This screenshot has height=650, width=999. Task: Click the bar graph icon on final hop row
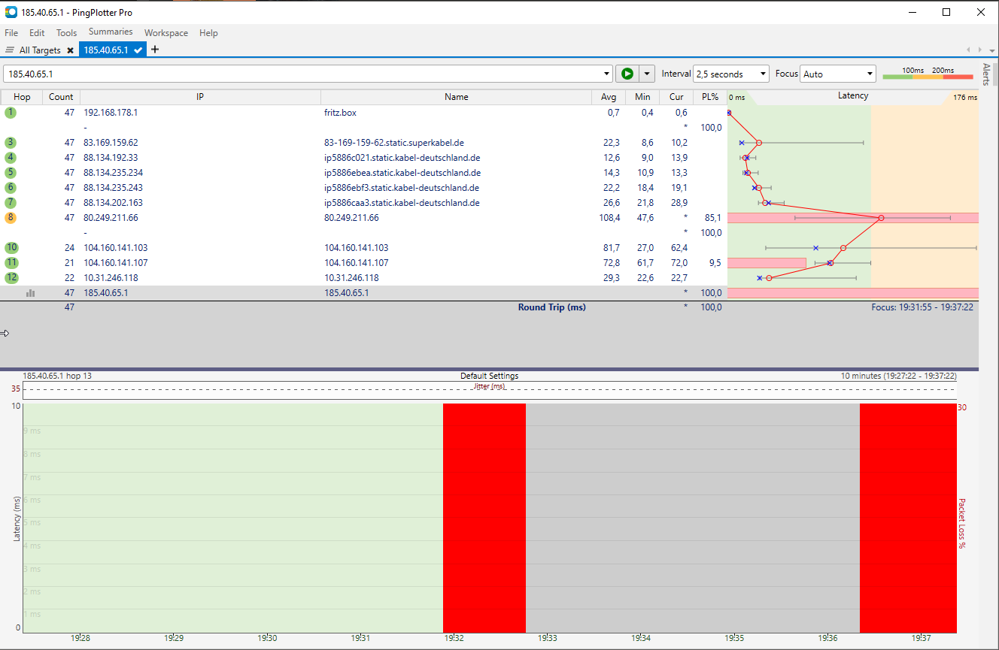[x=30, y=293]
